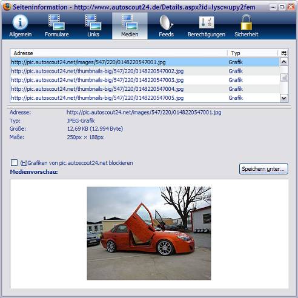Select the thumbnails-big 0148220547002.jpg row
This screenshot has width=298, height=298.
[x=145, y=71]
